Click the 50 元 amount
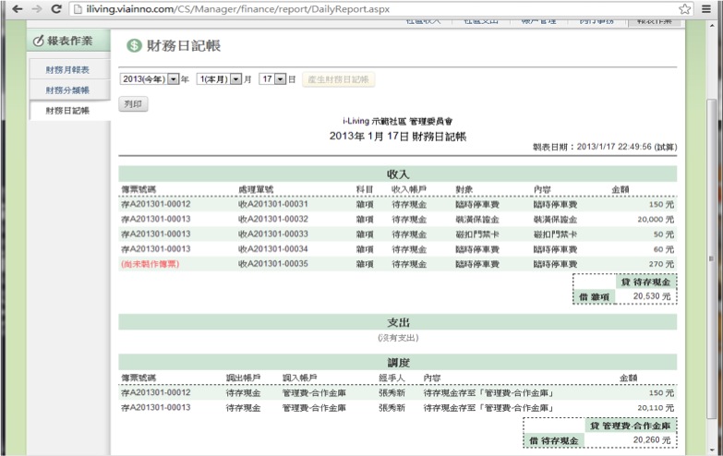Viewport: 723px width, 456px height. (x=664, y=234)
